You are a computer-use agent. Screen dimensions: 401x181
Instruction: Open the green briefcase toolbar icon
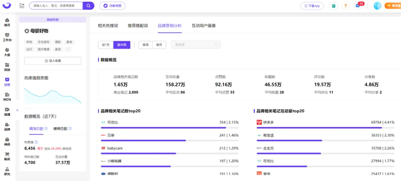coord(333,6)
